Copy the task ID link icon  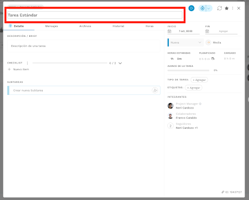223,192
